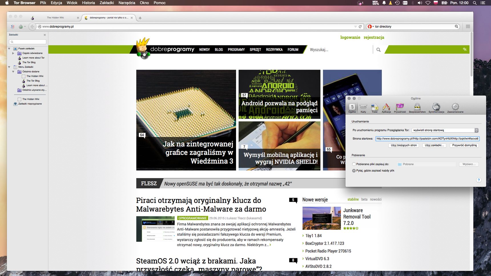
Task: Select 'Ostatnio używane ety…' folder in sidebar
Action: [32, 90]
